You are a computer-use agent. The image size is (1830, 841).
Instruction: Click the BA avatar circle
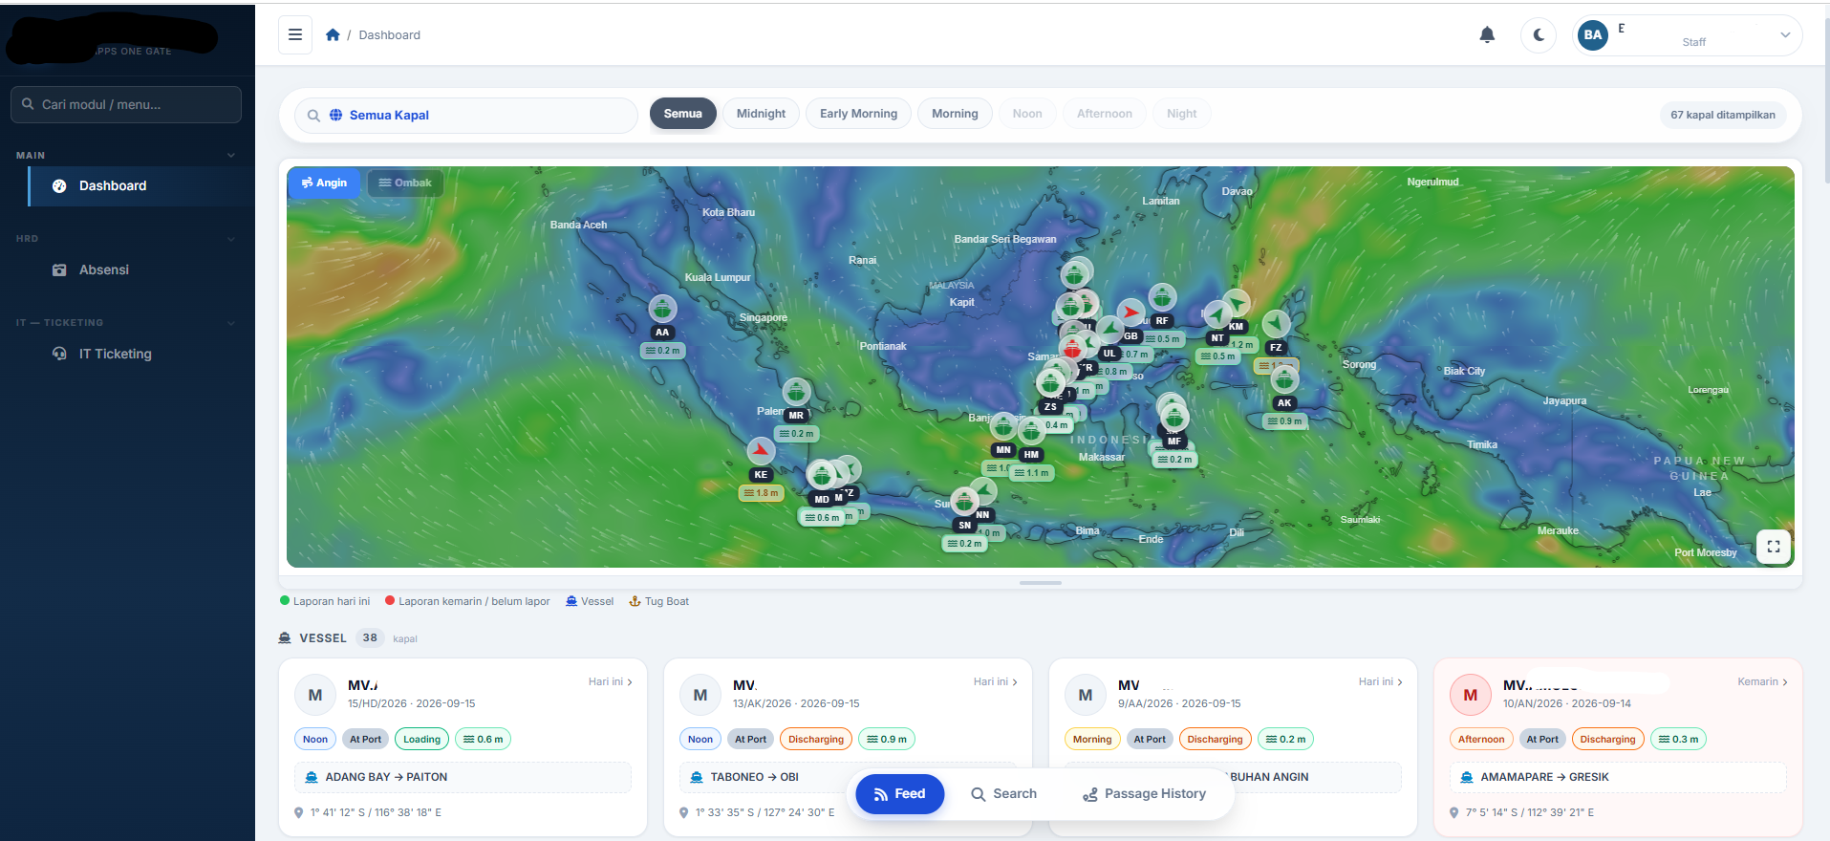coord(1593,35)
